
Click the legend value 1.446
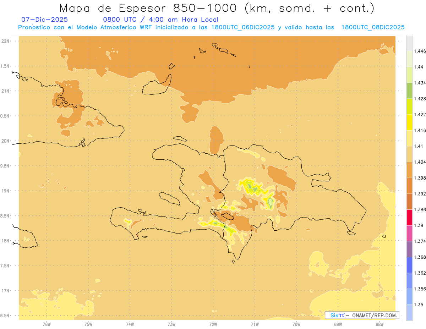(420, 51)
